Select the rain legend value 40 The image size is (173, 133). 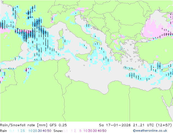(44, 131)
